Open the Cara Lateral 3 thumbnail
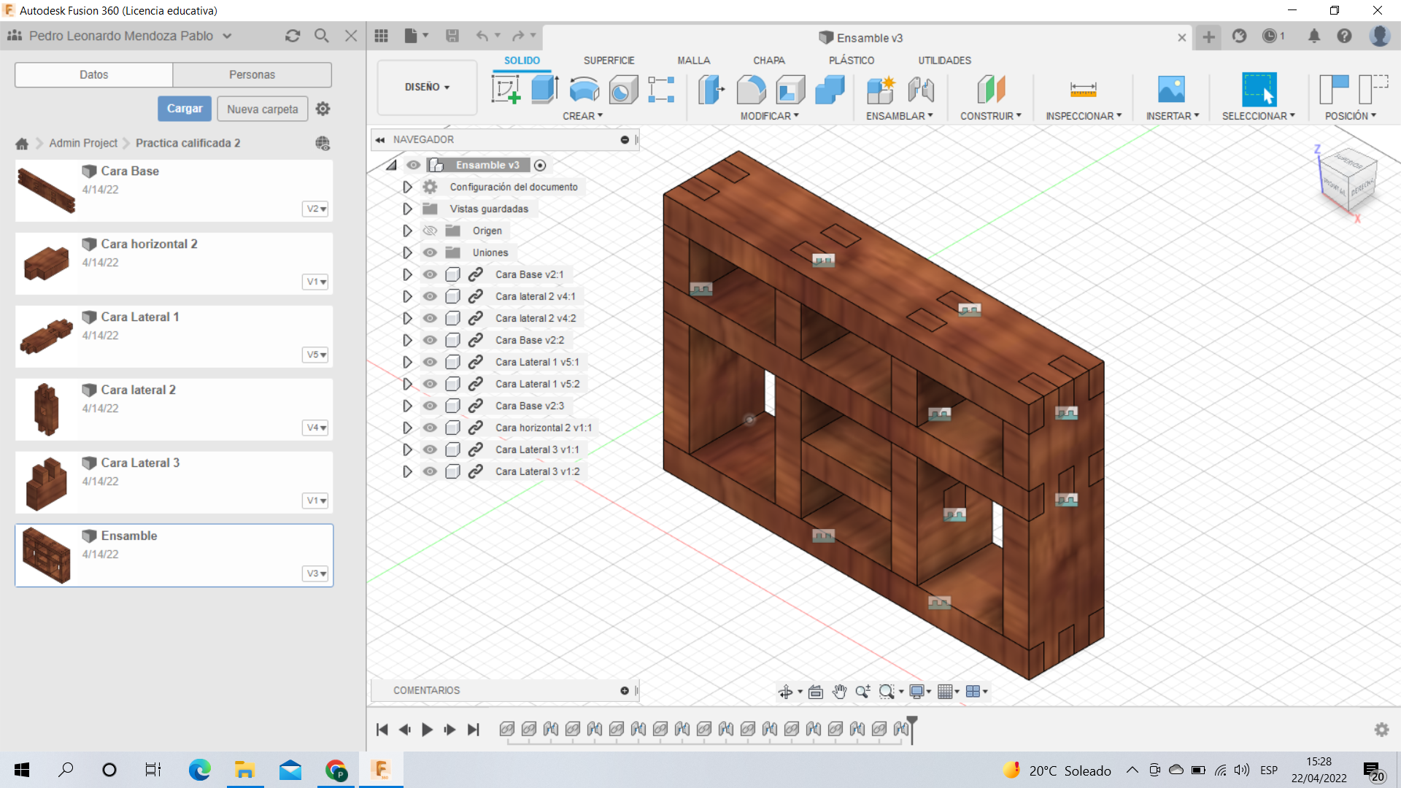1401x788 pixels. (47, 482)
